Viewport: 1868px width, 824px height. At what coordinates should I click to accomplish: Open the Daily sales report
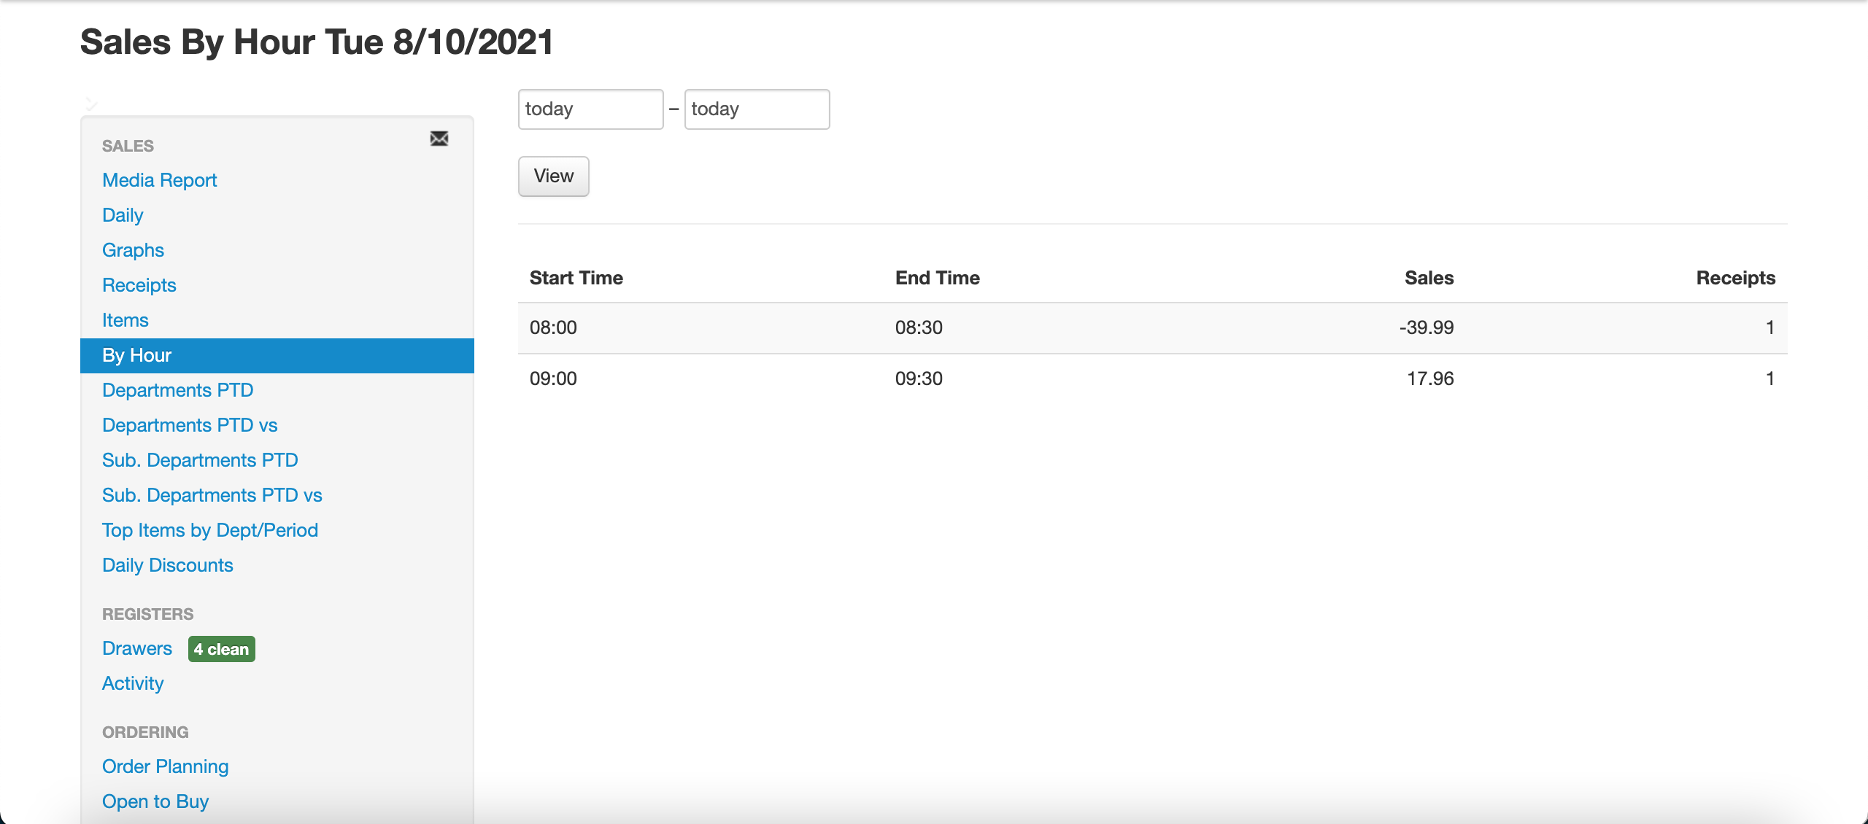(x=123, y=215)
